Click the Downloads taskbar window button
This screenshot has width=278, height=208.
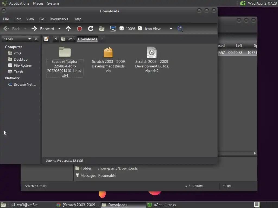(123, 205)
